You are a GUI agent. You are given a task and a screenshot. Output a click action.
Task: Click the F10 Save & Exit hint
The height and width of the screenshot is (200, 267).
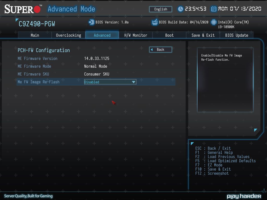click(213, 169)
